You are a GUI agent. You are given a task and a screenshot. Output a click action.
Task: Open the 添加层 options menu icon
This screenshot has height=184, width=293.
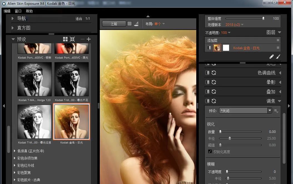point(278,40)
